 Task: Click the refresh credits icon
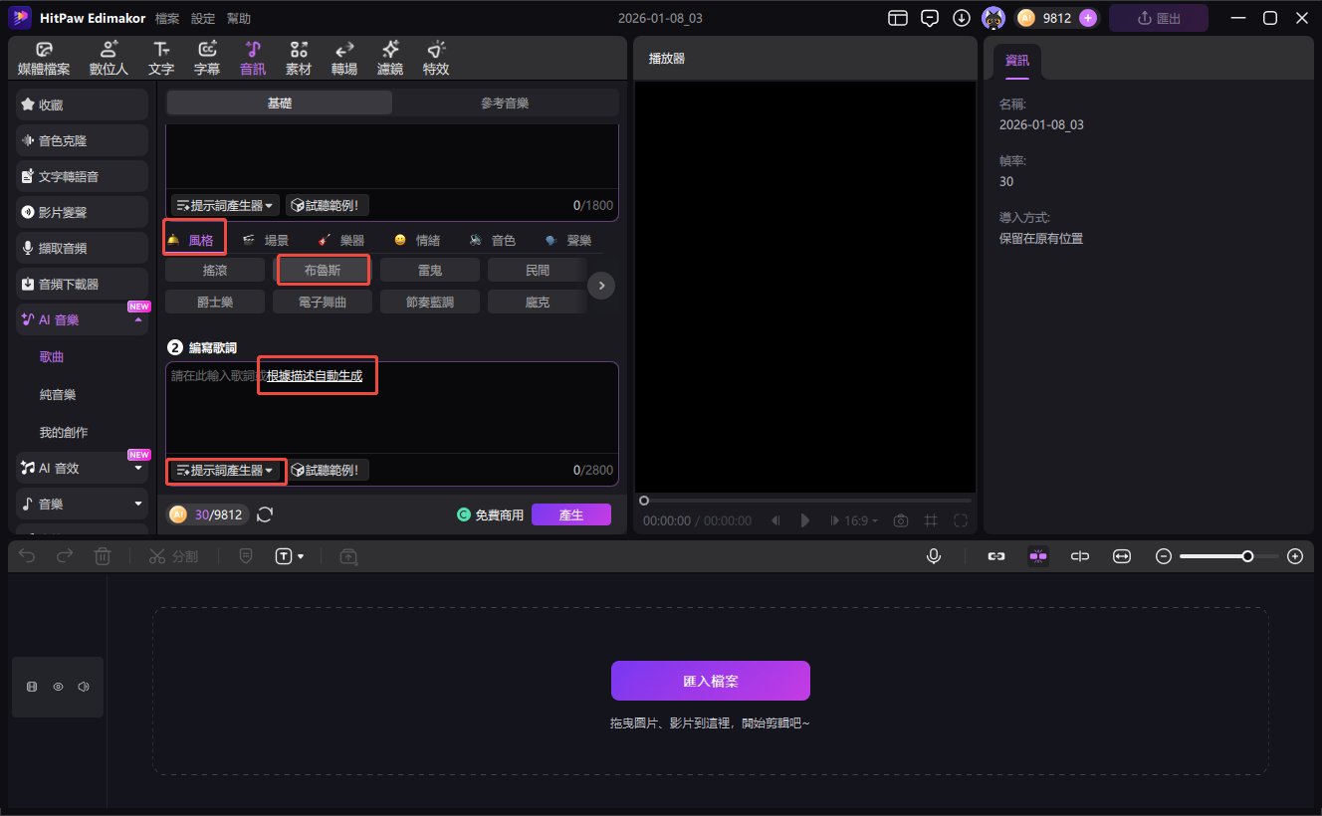[265, 514]
